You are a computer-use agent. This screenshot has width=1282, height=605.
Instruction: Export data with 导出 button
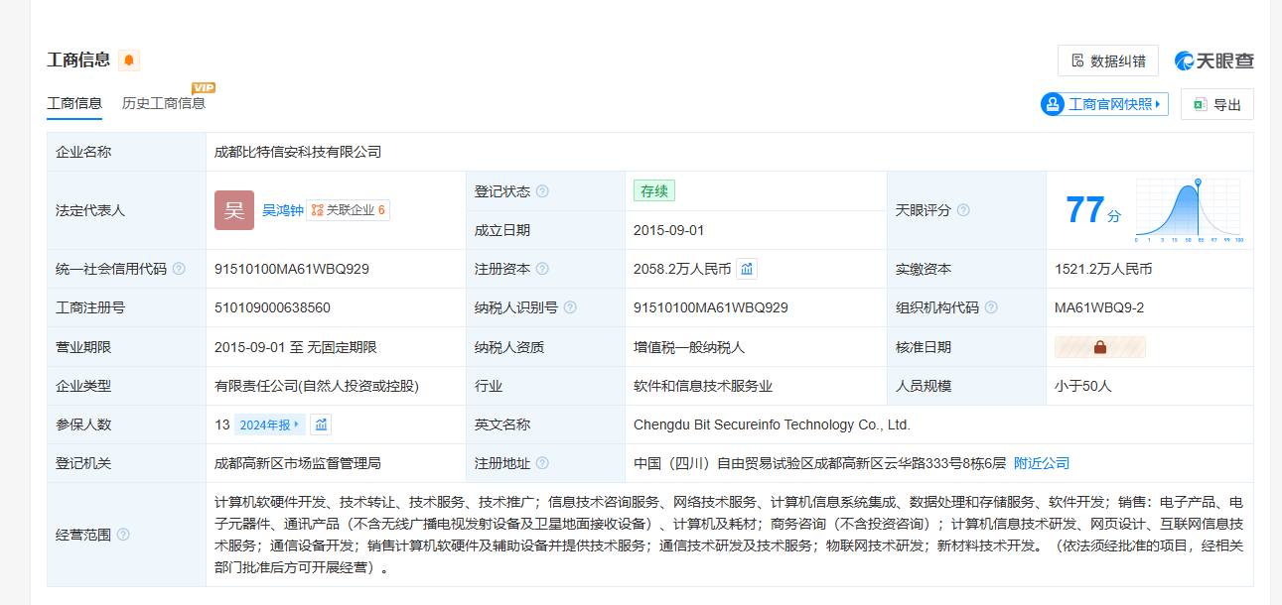[1217, 104]
